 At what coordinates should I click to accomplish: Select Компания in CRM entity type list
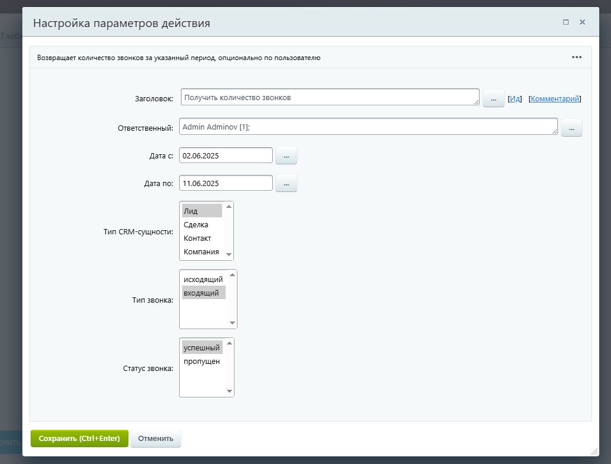click(201, 252)
